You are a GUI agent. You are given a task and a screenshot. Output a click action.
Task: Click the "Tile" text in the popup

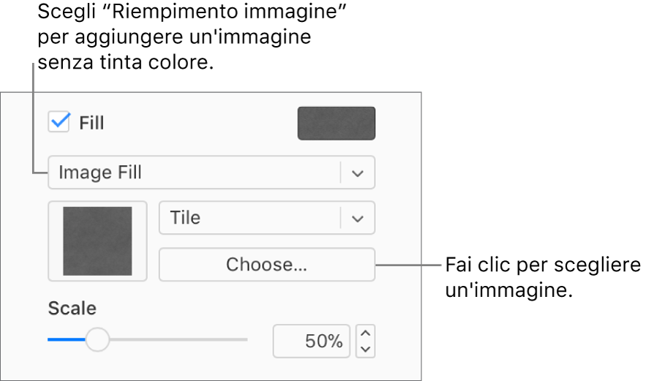pos(185,218)
